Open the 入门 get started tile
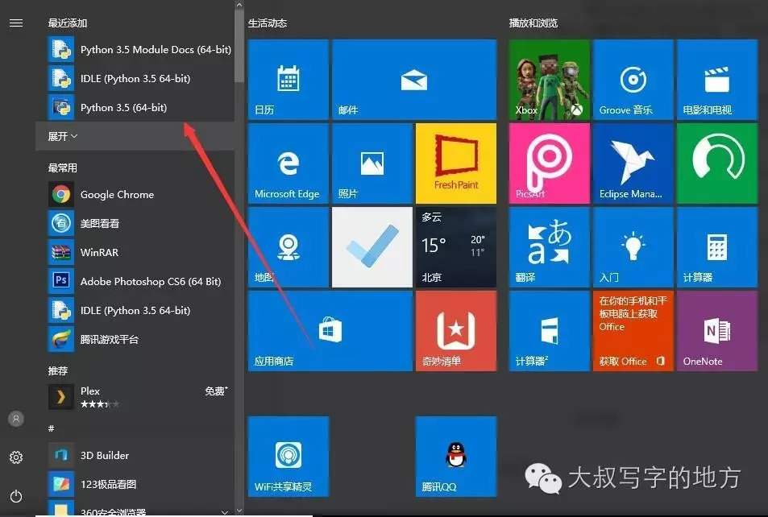This screenshot has width=768, height=517. point(633,247)
